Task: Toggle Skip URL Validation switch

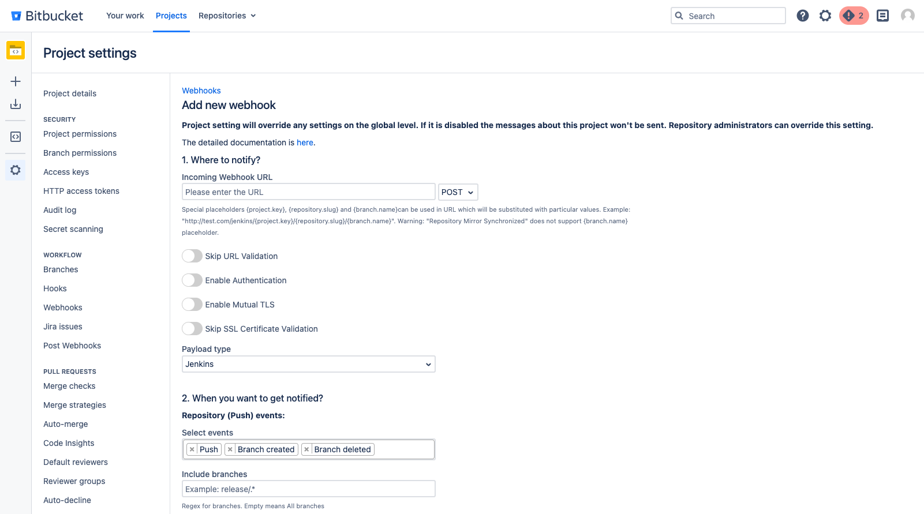Action: click(x=192, y=256)
